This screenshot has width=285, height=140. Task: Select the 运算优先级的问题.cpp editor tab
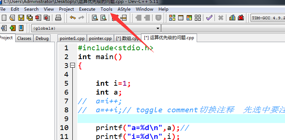tap(169, 38)
